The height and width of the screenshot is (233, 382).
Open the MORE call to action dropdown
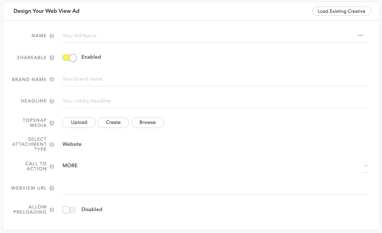(215, 166)
